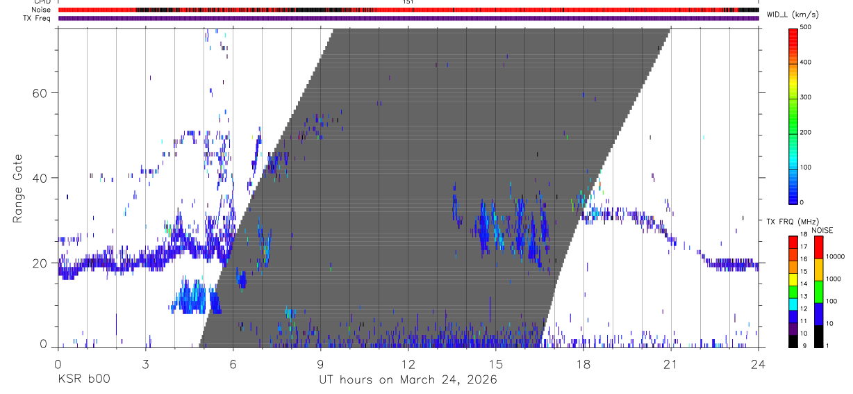The width and height of the screenshot is (853, 394).
Task: Click the "Noise" strip label at top
Action: pyautogui.click(x=41, y=10)
